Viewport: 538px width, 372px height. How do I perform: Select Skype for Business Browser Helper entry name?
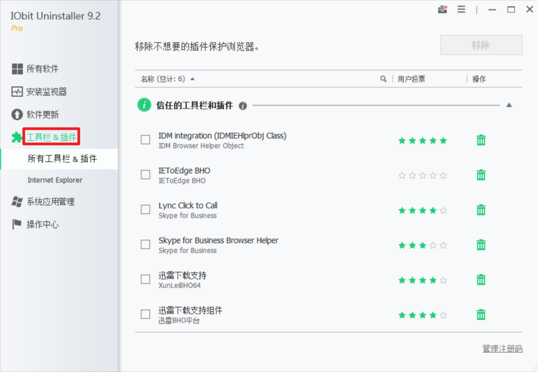218,241
